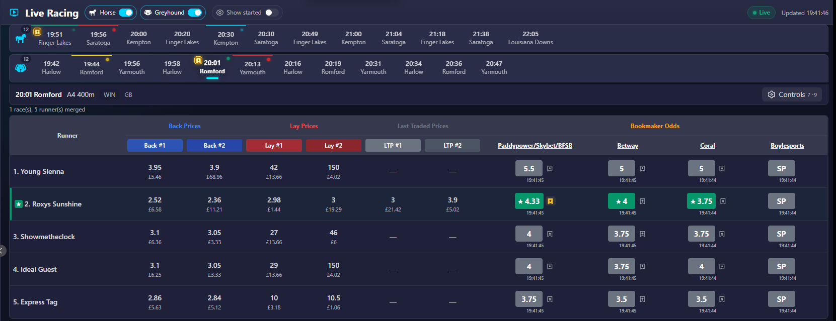The width and height of the screenshot is (836, 321).
Task: Click the Back #2 column button
Action: (214, 145)
